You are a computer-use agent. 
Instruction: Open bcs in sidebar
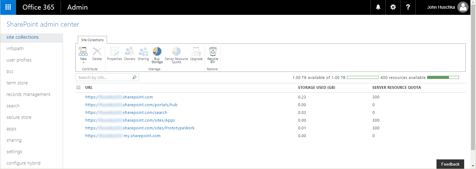(x=10, y=71)
